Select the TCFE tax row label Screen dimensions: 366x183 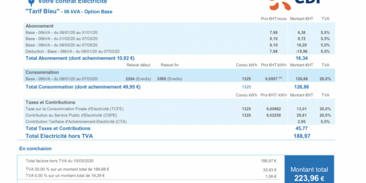coord(75,109)
